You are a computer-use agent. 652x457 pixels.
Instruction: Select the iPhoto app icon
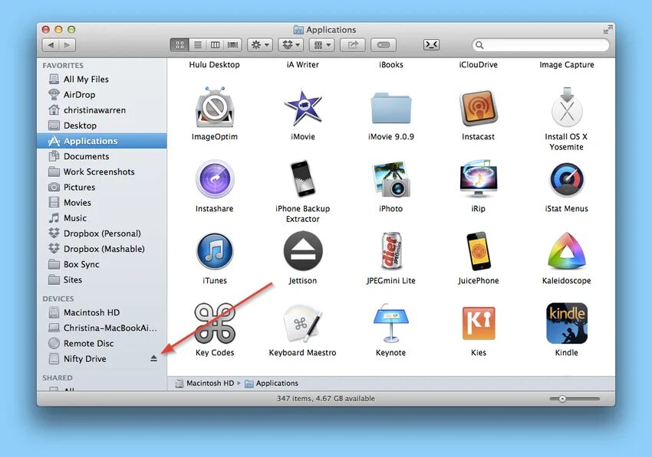tap(391, 179)
